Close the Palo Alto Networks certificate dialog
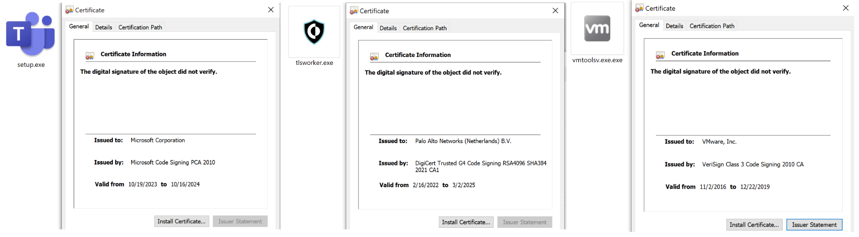 click(x=555, y=11)
